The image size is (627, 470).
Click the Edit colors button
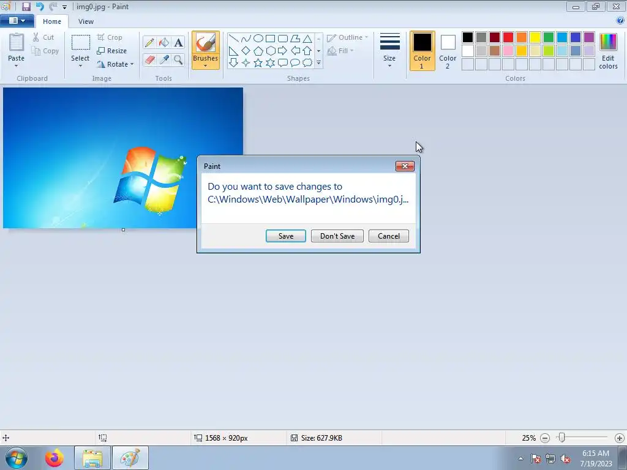point(608,51)
